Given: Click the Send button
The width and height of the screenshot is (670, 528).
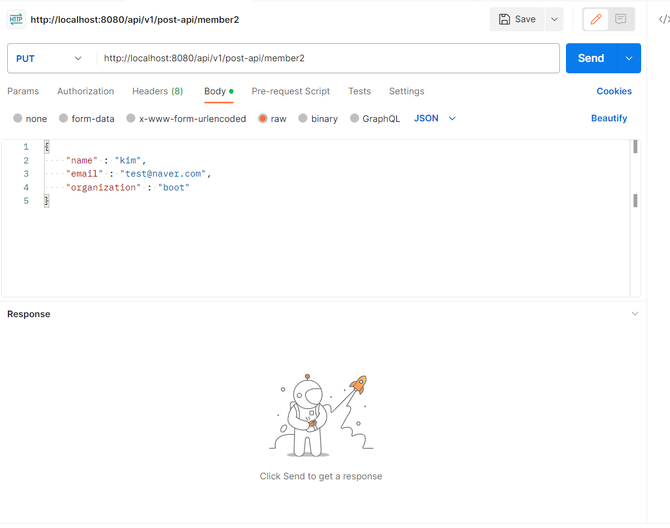Looking at the screenshot, I should [591, 58].
